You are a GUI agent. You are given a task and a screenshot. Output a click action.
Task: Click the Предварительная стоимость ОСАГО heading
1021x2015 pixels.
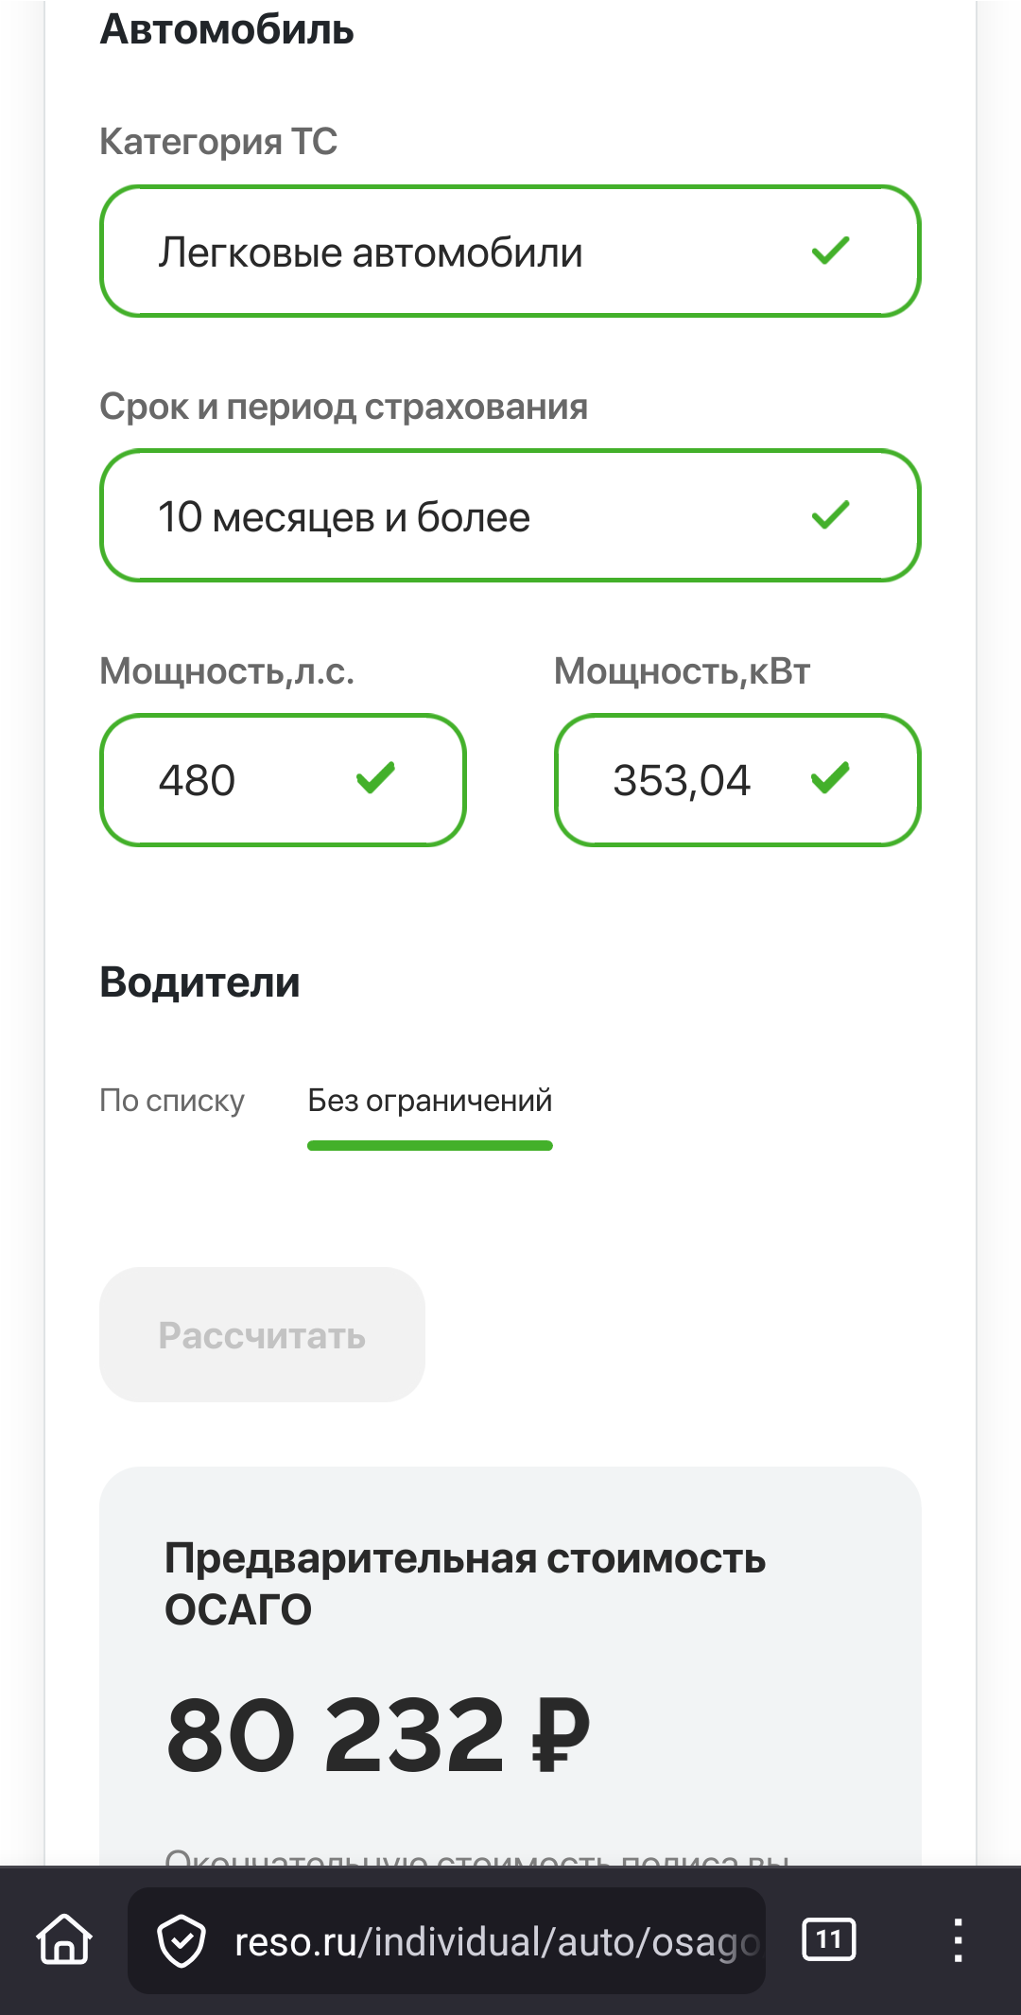click(x=464, y=1584)
